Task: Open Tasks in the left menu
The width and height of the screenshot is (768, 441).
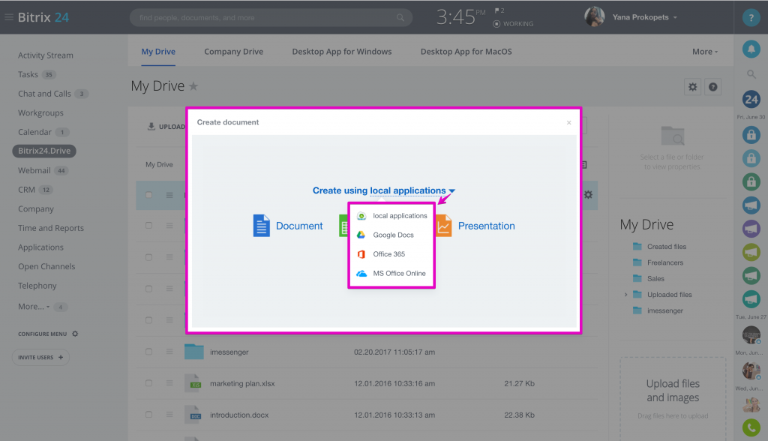Action: [28, 74]
